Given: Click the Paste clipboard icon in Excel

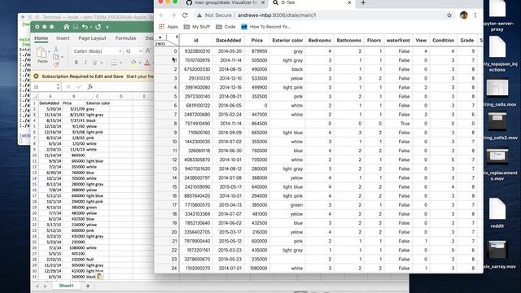Looking at the screenshot, I should click(x=42, y=53).
